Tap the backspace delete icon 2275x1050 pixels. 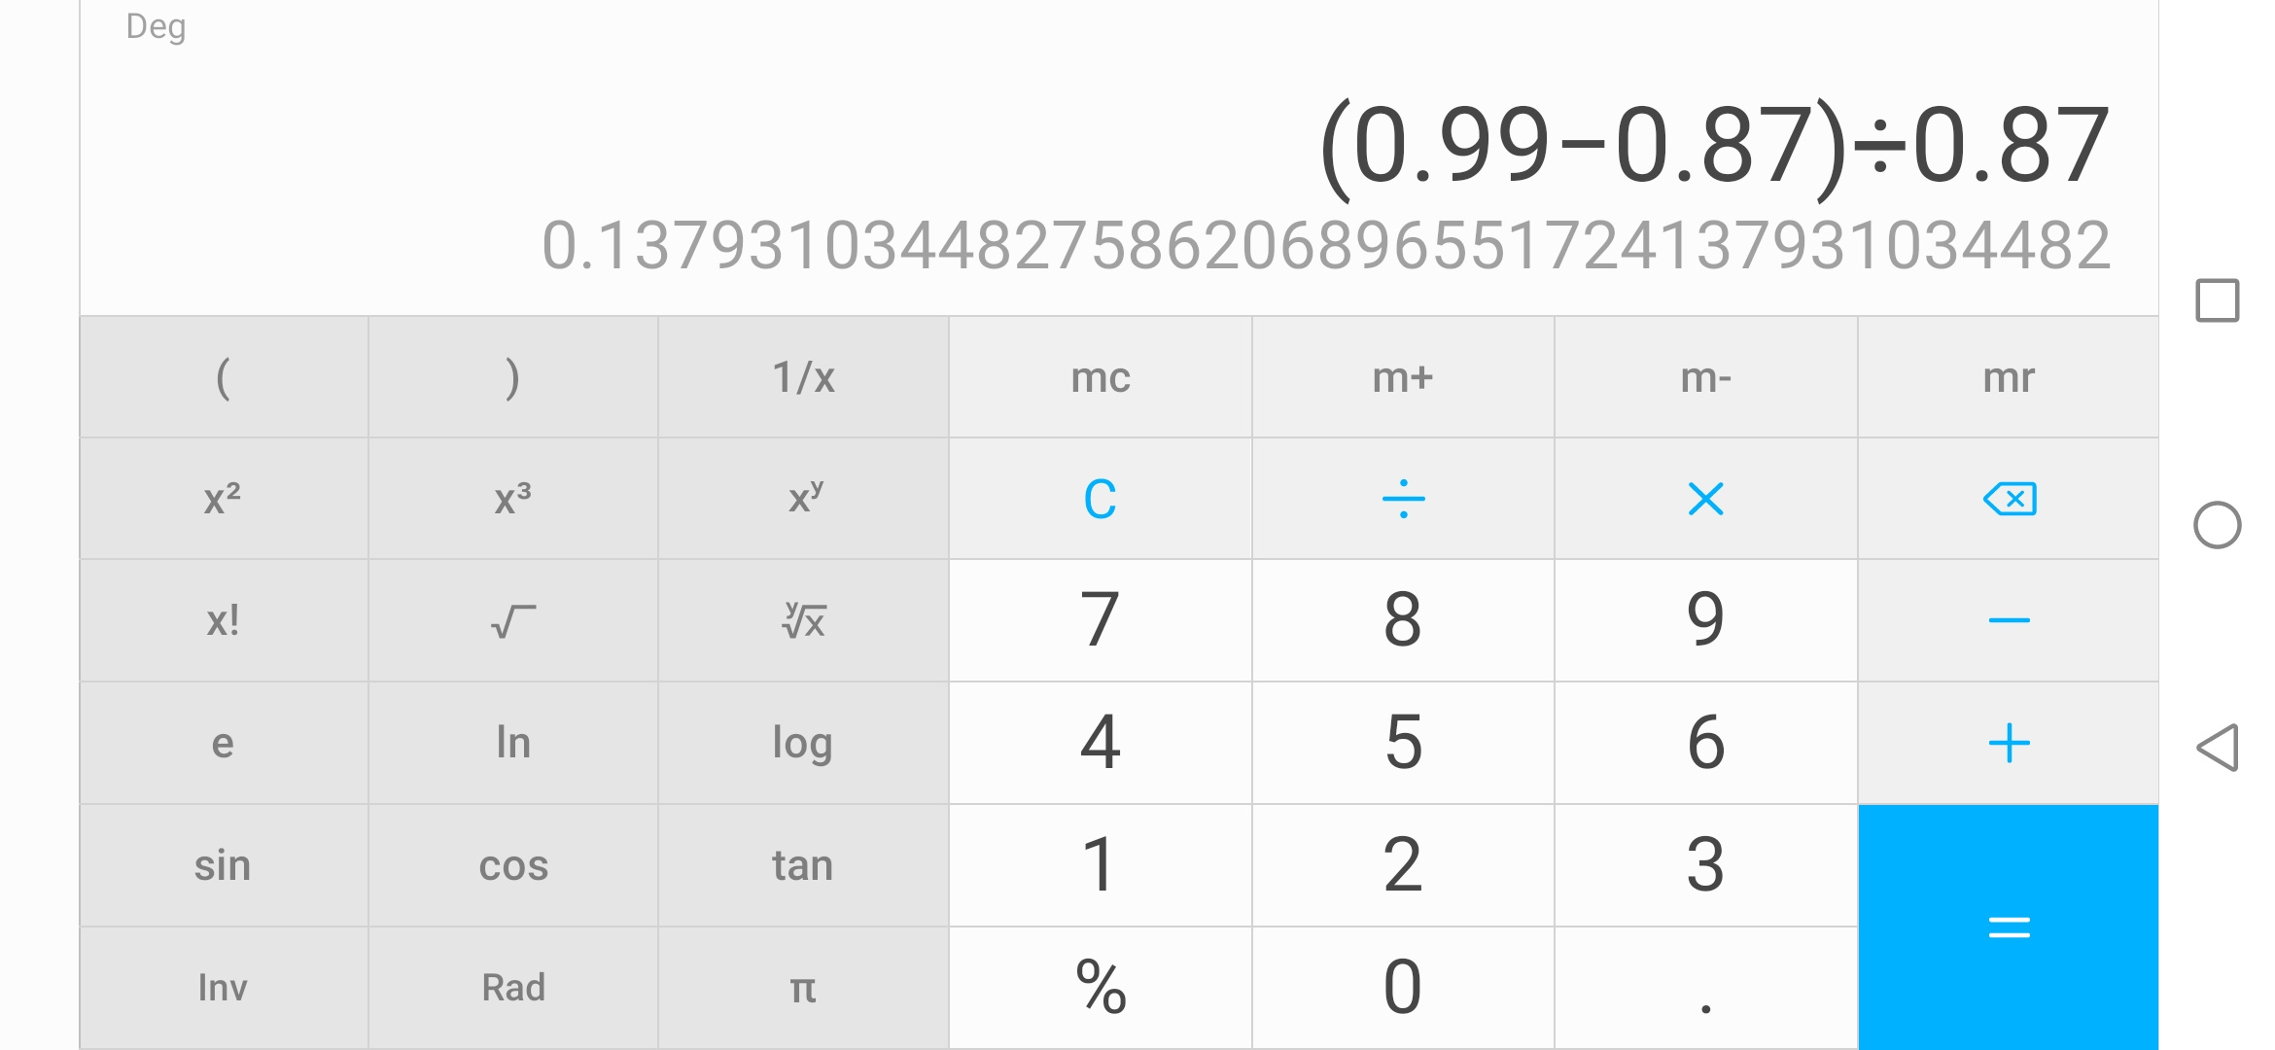2009,499
